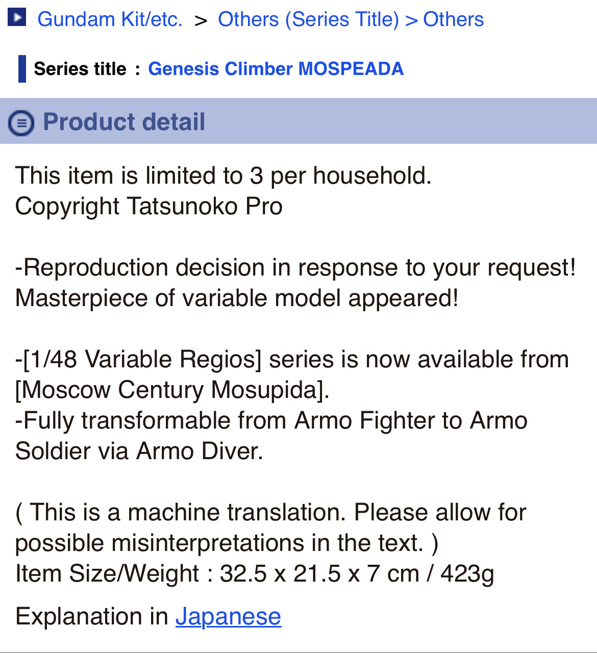The height and width of the screenshot is (653, 597).
Task: Click the separator arrow after Gundam Kit/etc.
Action: [x=201, y=21]
